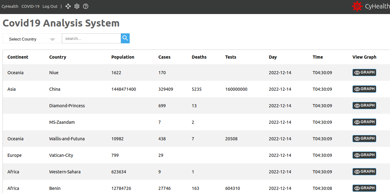Click the help question mark icon
390x193 pixels.
[x=86, y=6]
